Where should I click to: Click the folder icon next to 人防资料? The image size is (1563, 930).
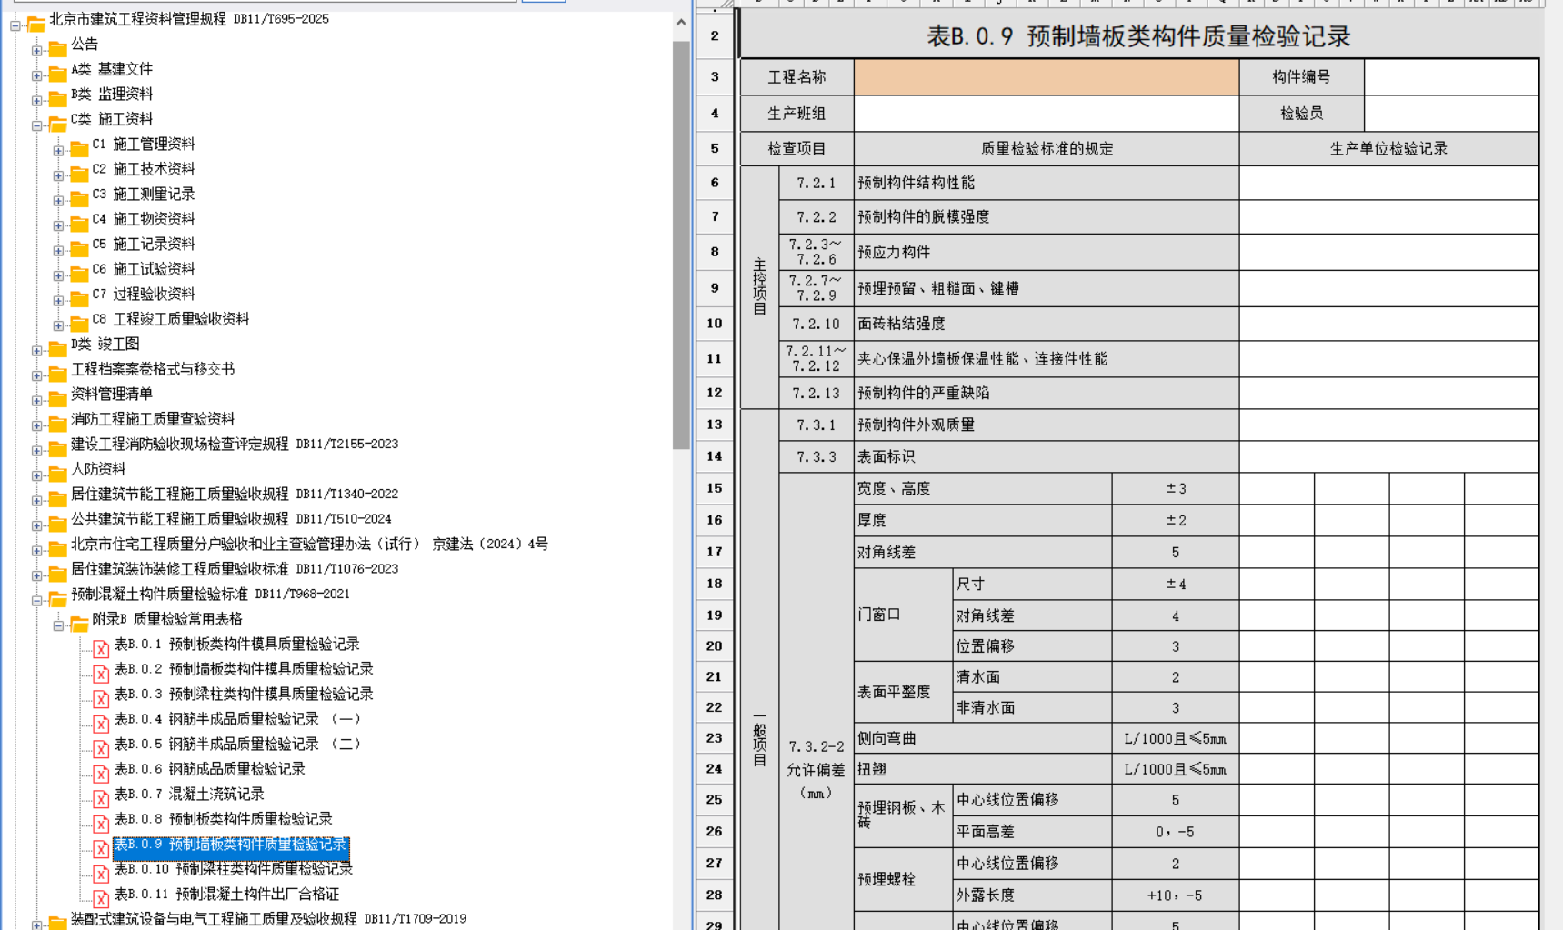pyautogui.click(x=57, y=470)
